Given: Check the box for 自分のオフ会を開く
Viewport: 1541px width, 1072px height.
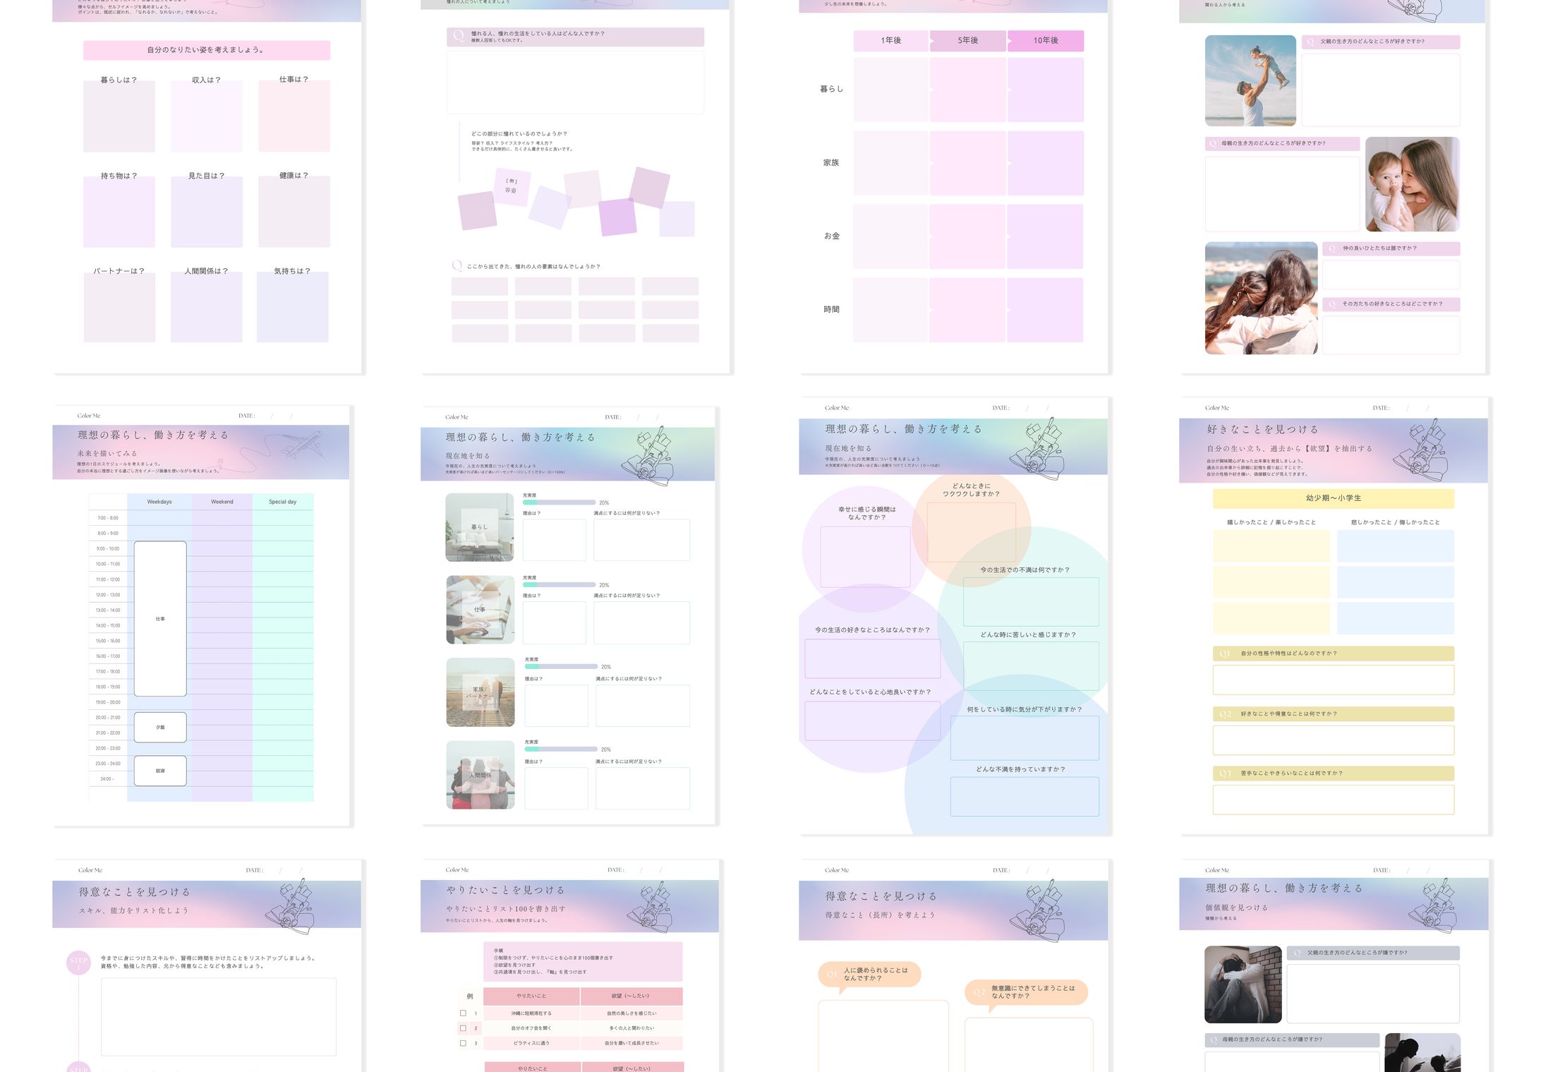Looking at the screenshot, I should [463, 1028].
